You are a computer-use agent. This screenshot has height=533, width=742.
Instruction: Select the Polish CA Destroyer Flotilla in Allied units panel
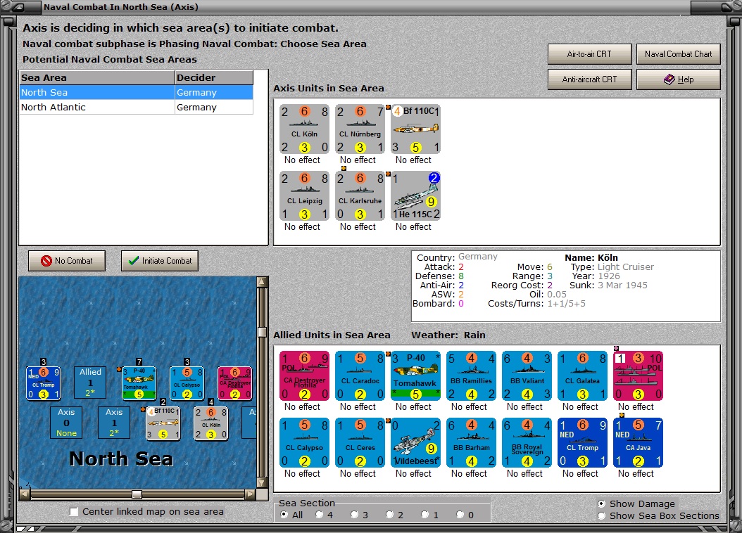coord(304,376)
